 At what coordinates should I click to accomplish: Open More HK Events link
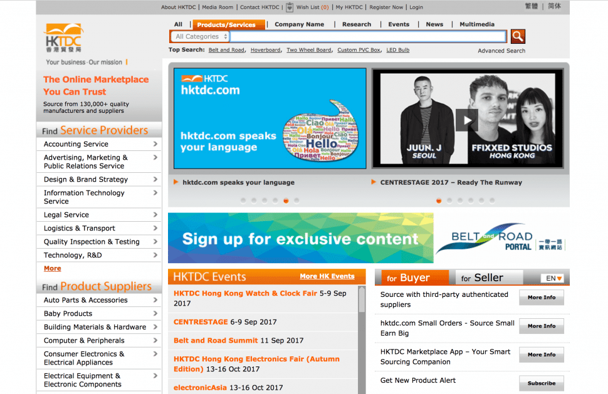coord(327,276)
